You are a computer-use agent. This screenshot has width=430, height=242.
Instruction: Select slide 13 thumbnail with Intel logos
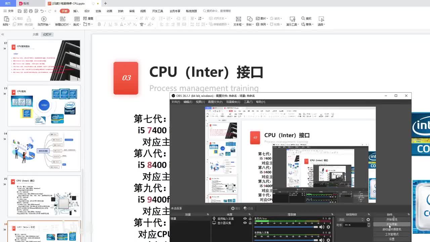coord(44,106)
